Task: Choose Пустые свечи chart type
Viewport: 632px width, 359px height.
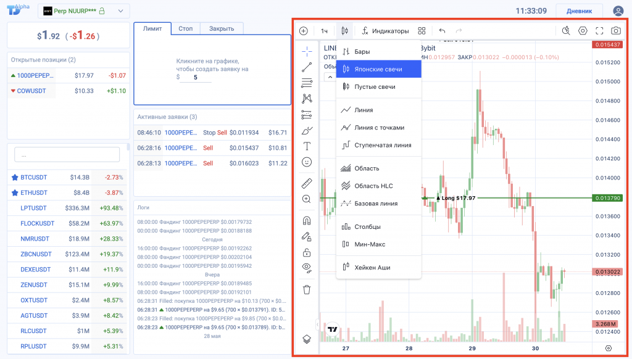Action: (x=379, y=86)
